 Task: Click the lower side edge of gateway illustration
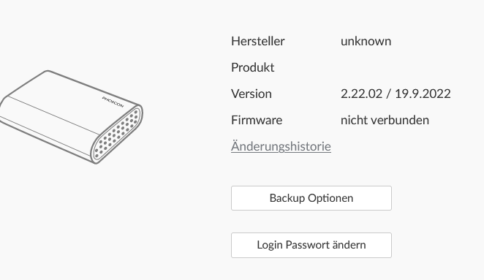46,140
